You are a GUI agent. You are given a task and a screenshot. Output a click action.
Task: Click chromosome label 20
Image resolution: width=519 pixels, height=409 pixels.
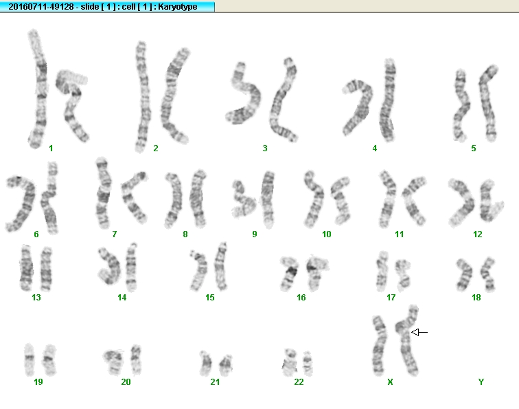tap(126, 382)
